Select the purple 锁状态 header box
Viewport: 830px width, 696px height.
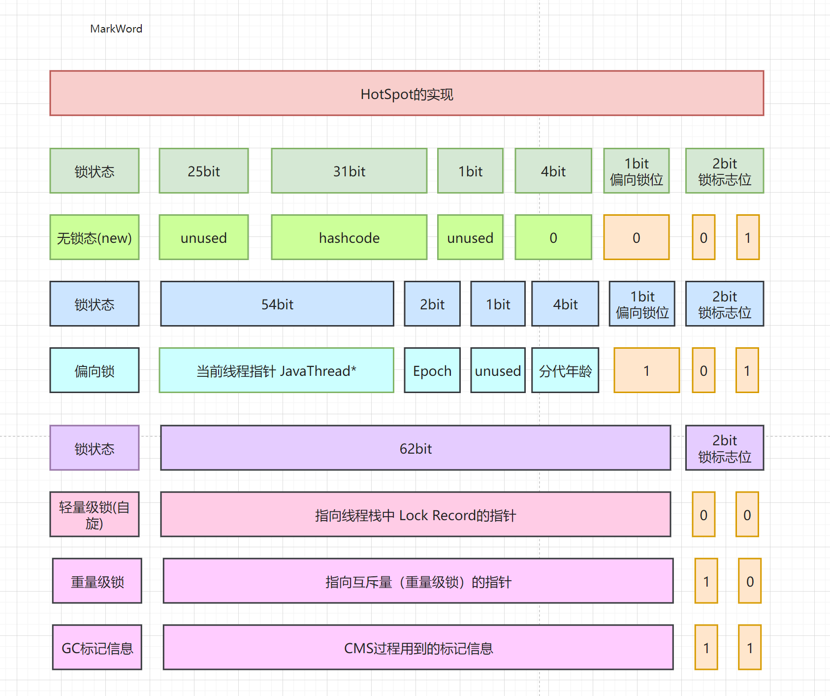(95, 448)
